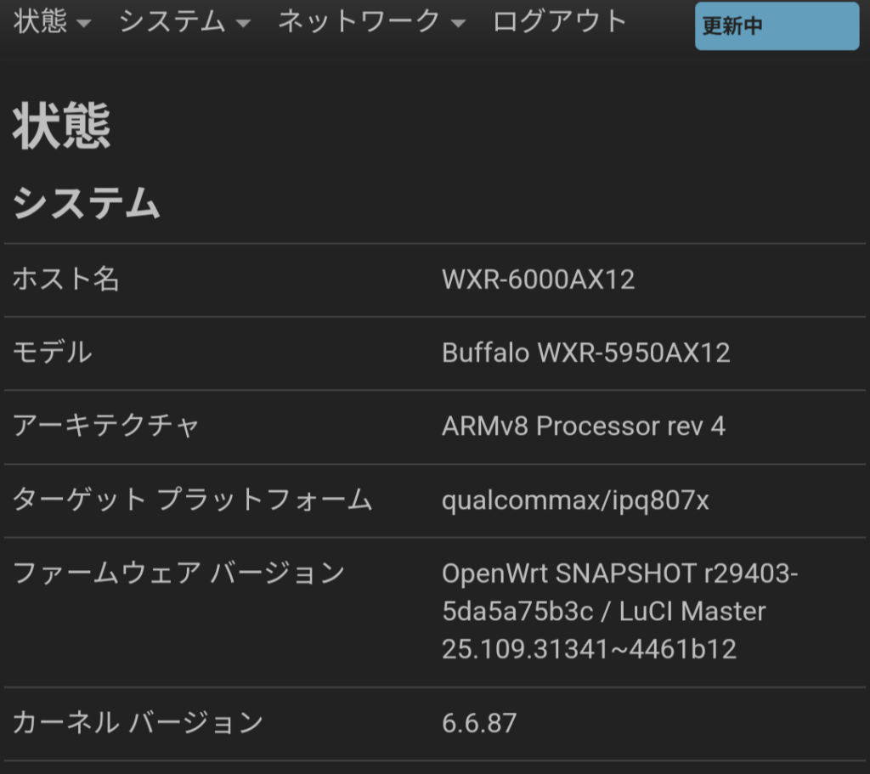Select qualcommax/ipq807x platform value
Image resolution: width=870 pixels, height=774 pixels.
pos(575,500)
